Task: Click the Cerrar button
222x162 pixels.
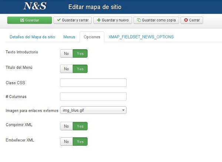Action: (192, 20)
